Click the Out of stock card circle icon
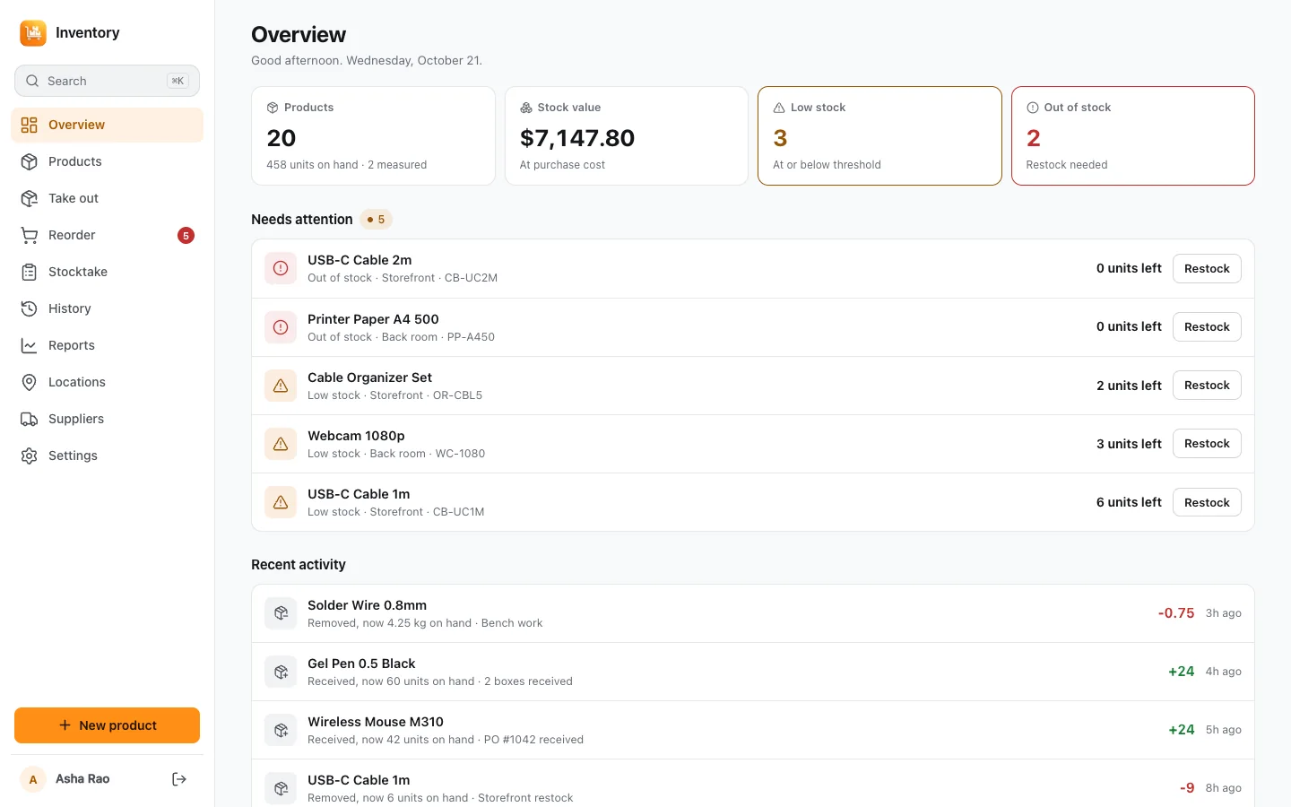 (x=1033, y=108)
